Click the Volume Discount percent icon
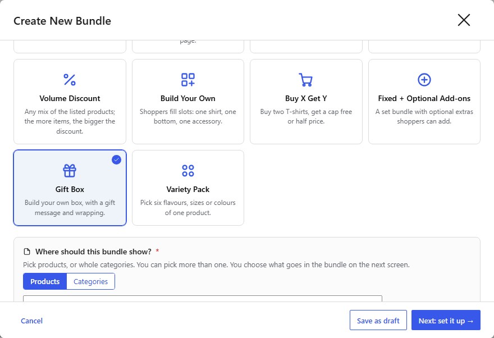The height and width of the screenshot is (338, 494). [70, 80]
